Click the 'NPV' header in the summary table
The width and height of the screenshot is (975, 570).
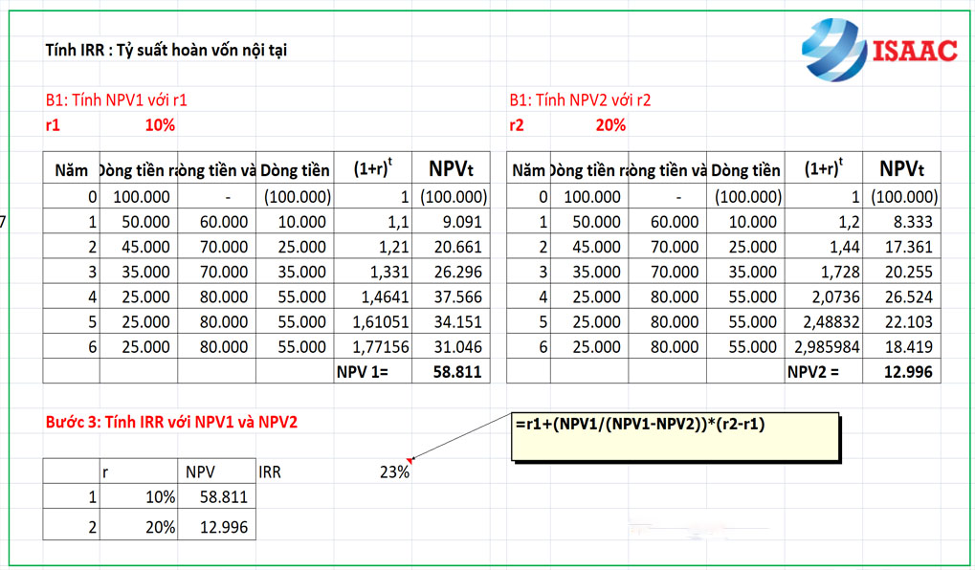[x=216, y=471]
